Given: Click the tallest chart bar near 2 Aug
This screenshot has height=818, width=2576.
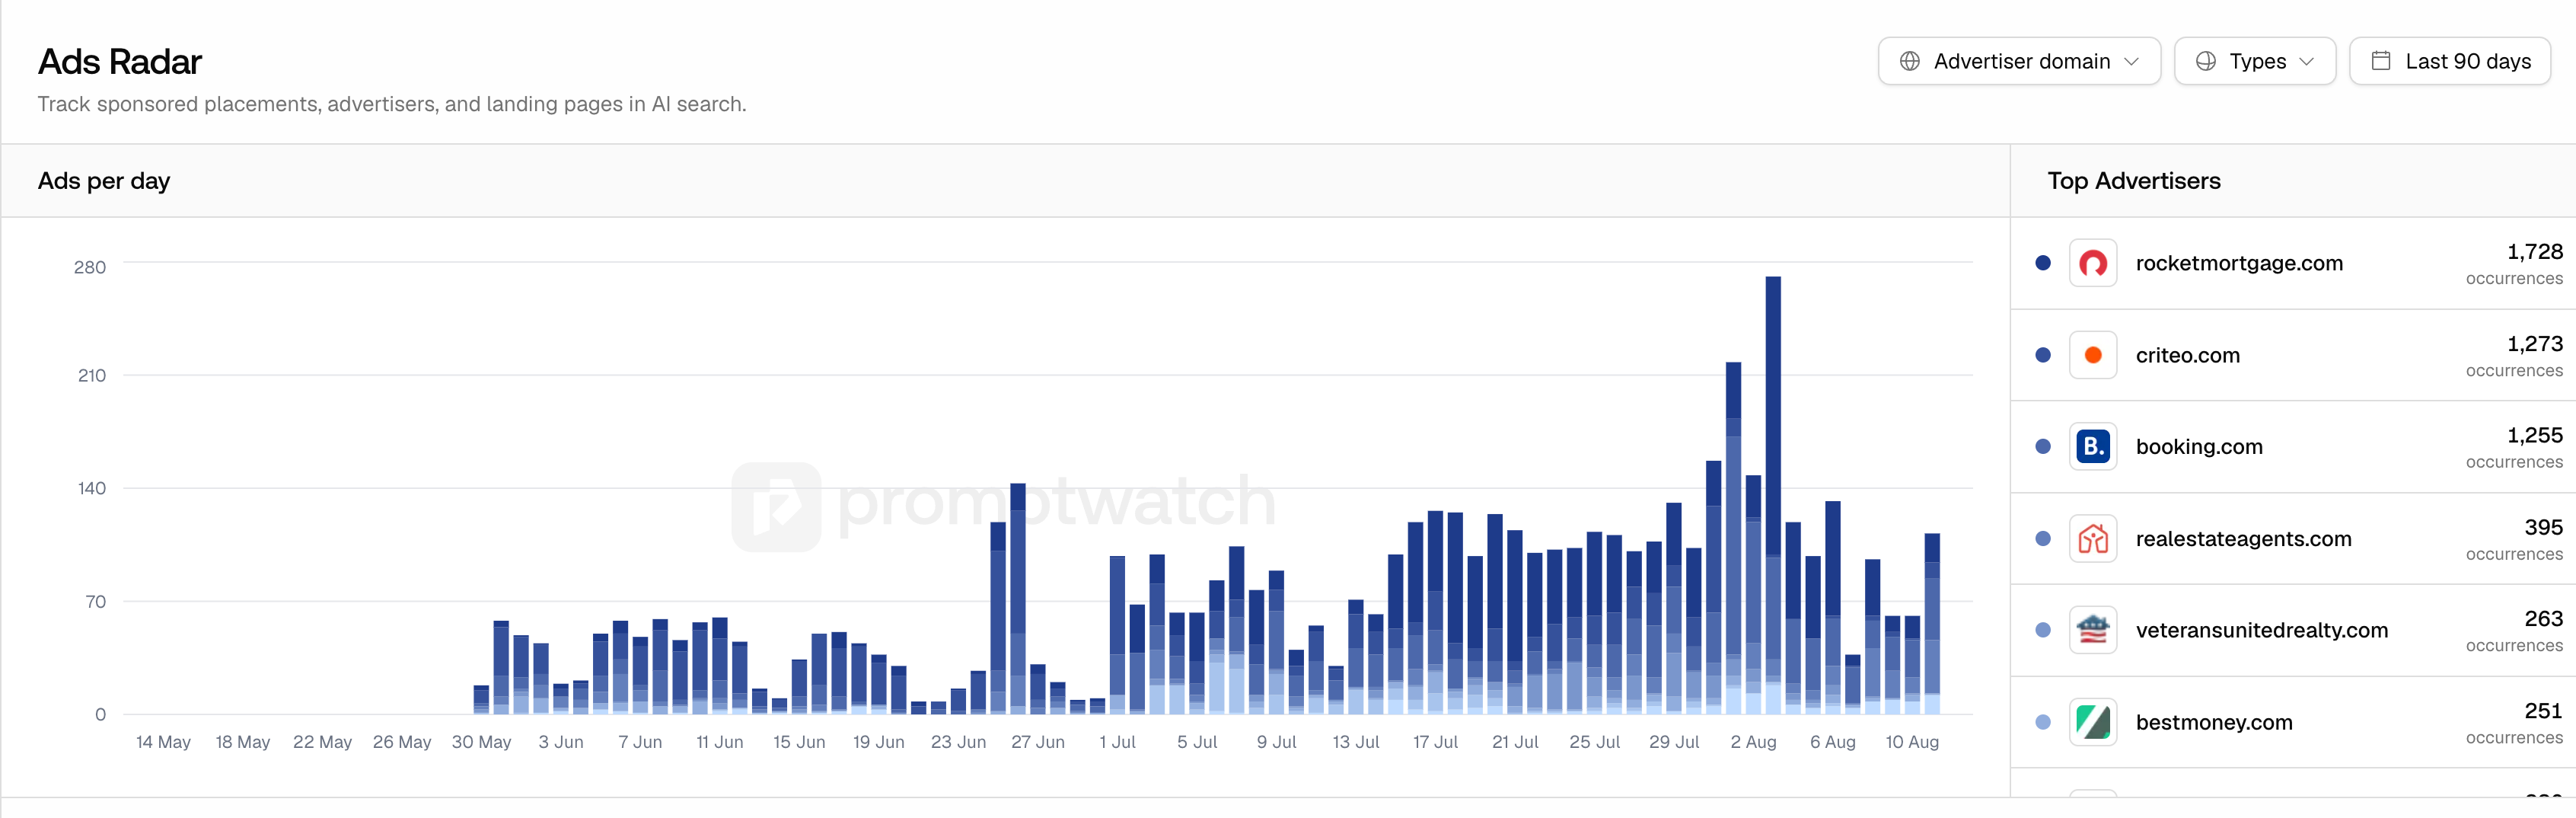Looking at the screenshot, I should [x=1773, y=495].
